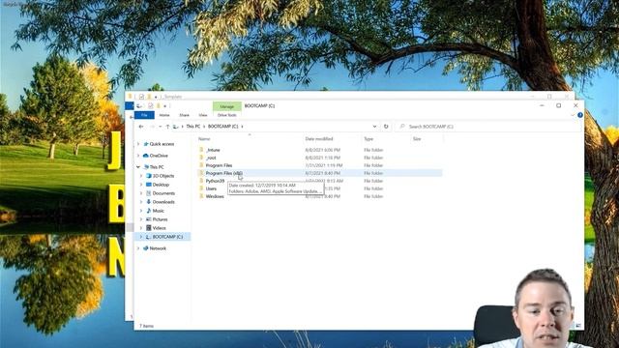Refresh the BOOTCAMP (C:) folder view
Screen dimensions: 619x348
point(386,127)
